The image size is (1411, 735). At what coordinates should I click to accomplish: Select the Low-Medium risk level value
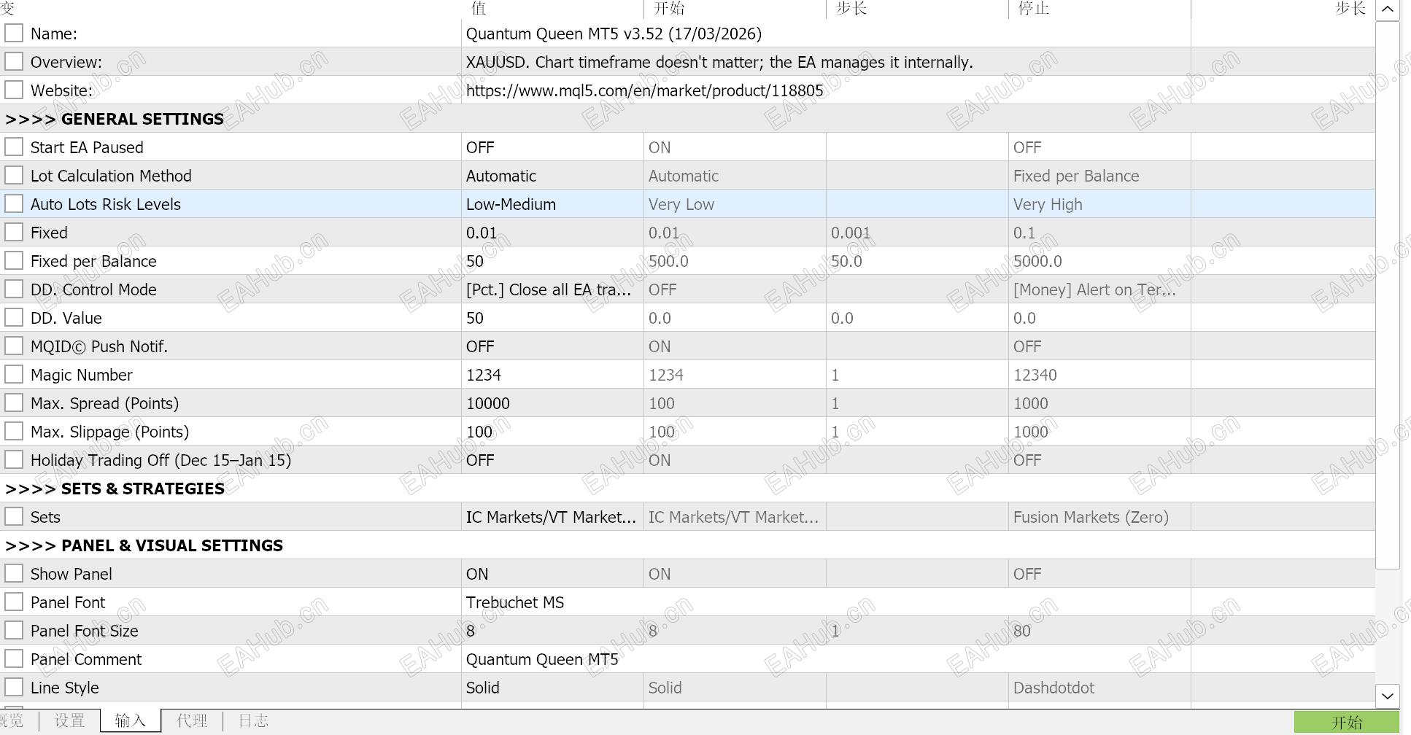tap(552, 204)
